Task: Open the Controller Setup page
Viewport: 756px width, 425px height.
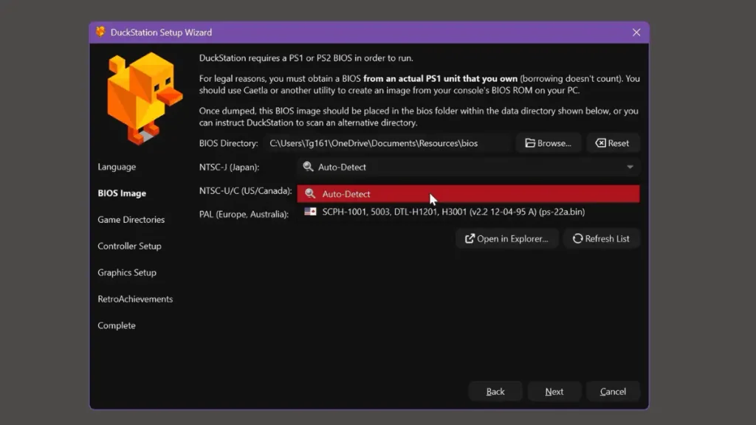Action: [129, 246]
